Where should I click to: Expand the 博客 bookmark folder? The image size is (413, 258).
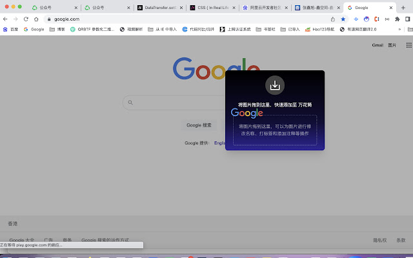click(57, 29)
